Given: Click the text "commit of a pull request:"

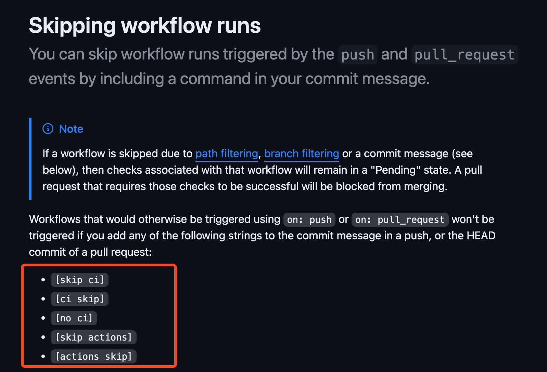Looking at the screenshot, I should (90, 252).
